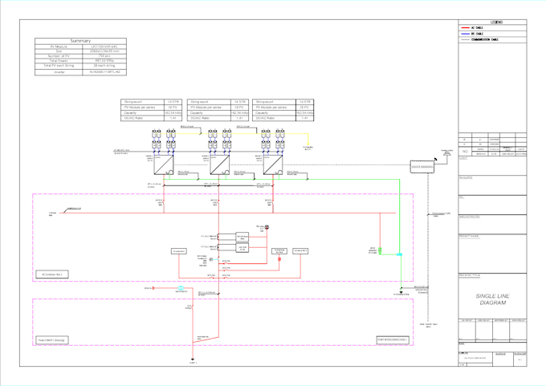
Task: Click the lower metering box beside the CT loops
Action: point(242,248)
